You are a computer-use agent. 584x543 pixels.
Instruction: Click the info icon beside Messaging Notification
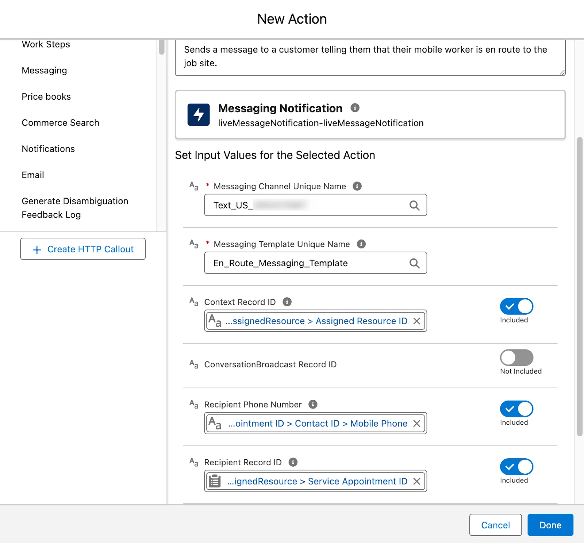click(355, 108)
